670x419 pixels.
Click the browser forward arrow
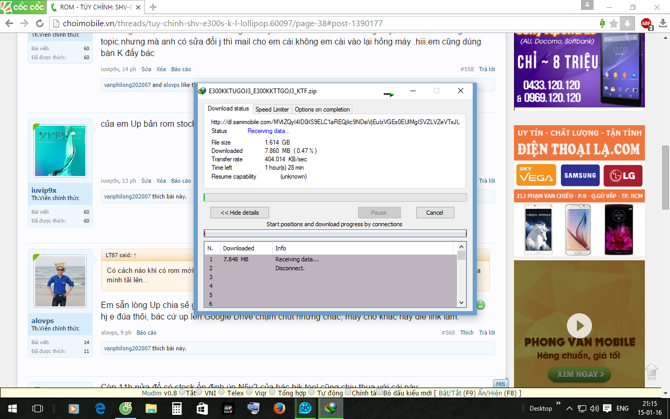coord(24,24)
